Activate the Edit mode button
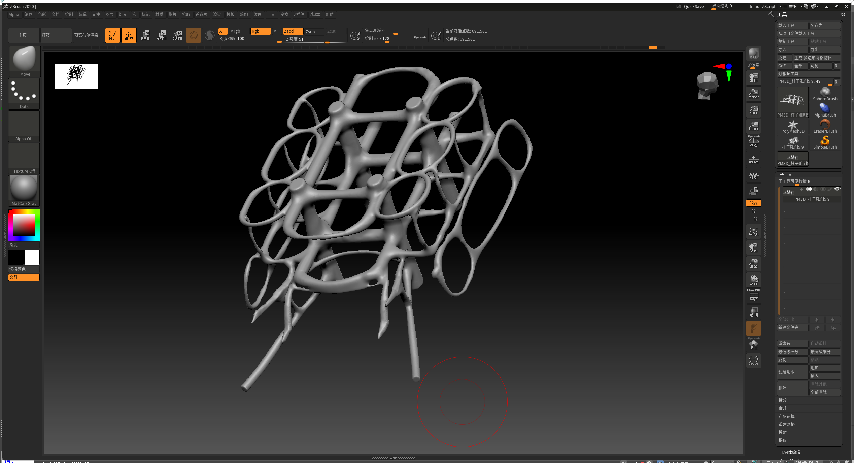 click(112, 35)
